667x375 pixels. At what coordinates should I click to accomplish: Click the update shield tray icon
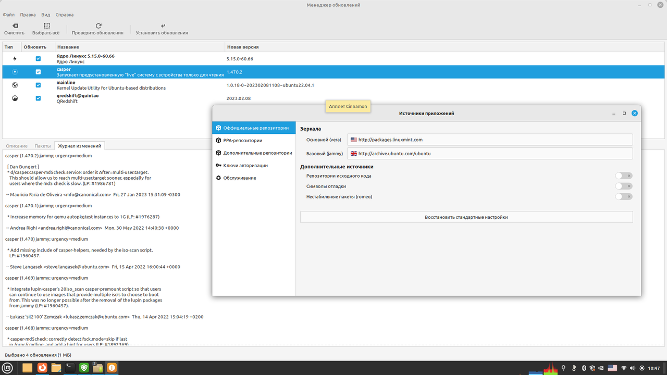pos(592,368)
